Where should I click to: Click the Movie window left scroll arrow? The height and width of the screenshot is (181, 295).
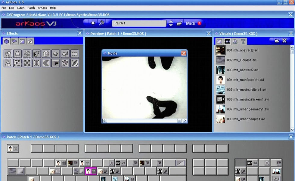coord(105,121)
